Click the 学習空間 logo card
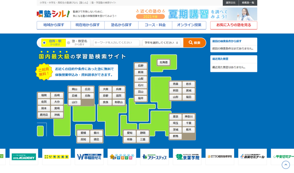The image size is (294, 173). 122,157
